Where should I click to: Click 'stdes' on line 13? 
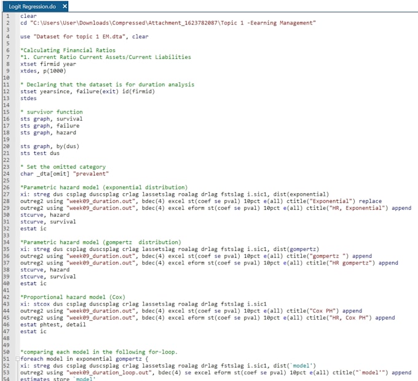[x=28, y=98]
